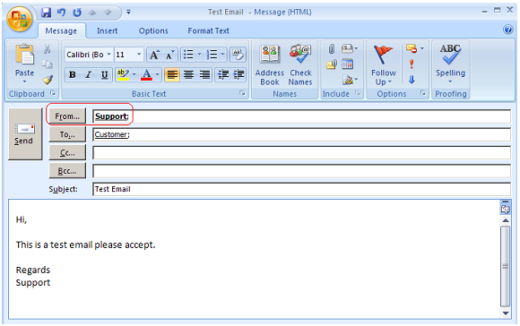Activate the Format Painter brush
The height and width of the screenshot is (326, 520).
[x=48, y=80]
